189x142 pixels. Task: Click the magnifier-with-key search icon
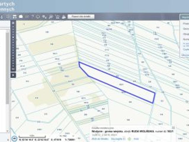click(x=44, y=17)
